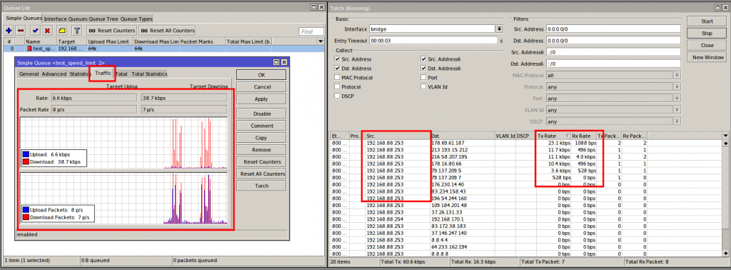This screenshot has height=270, width=731.
Task: Open the Queue Tree tab
Action: 103,19
